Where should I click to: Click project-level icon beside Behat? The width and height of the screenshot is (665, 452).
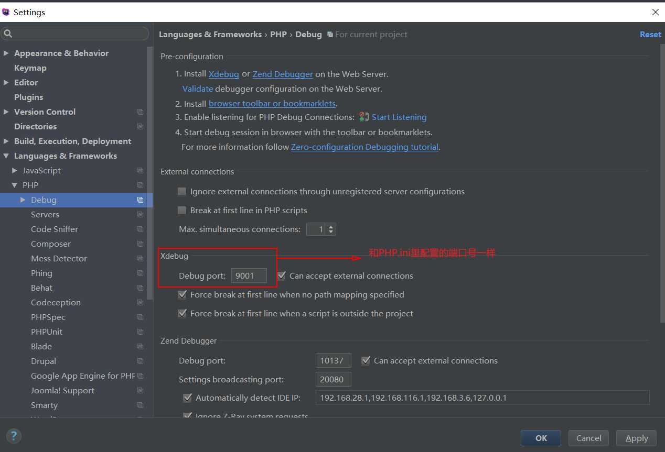point(140,288)
